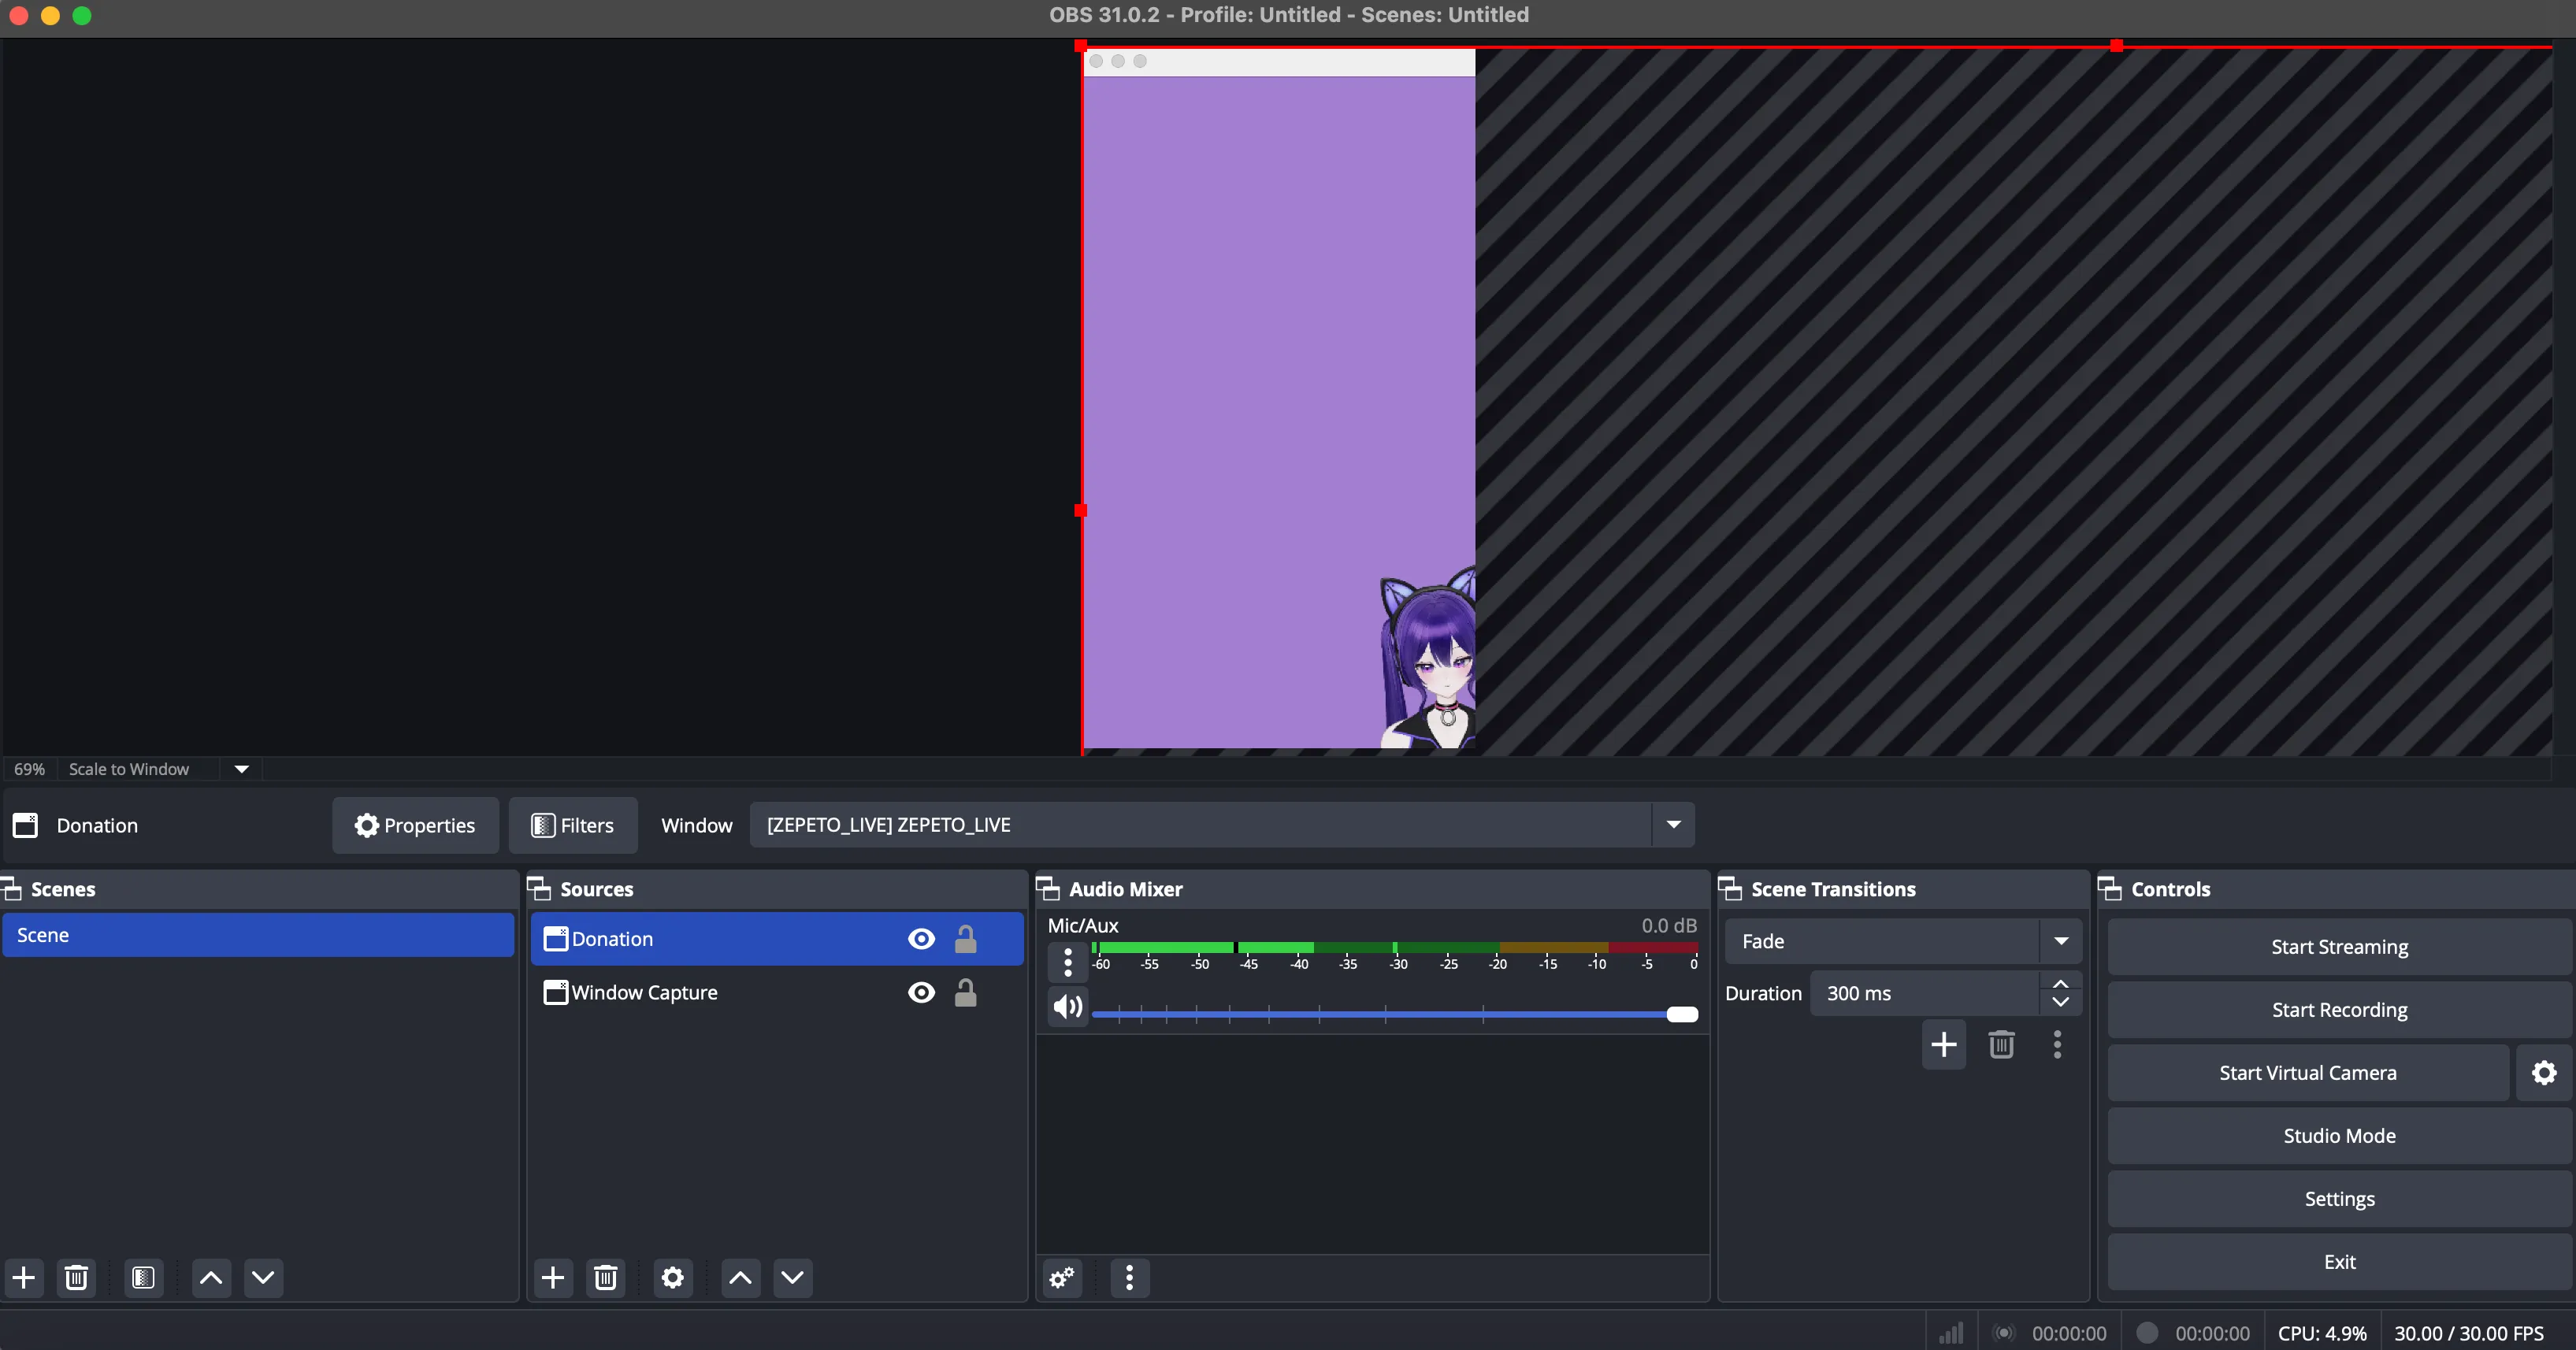Delete selected source with trash icon
The image size is (2576, 1350).
pos(605,1277)
